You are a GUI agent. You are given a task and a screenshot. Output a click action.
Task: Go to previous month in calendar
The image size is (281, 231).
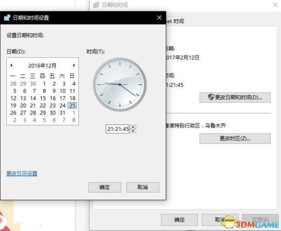[x=11, y=65]
